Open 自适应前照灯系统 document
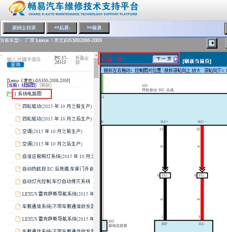This screenshot has height=232, width=227. (58, 156)
